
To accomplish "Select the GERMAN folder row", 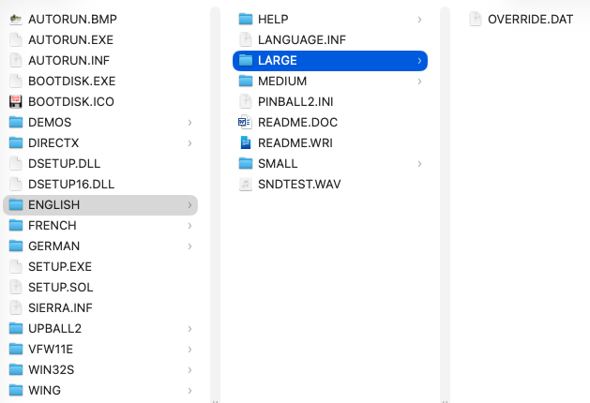I will pyautogui.click(x=100, y=246).
